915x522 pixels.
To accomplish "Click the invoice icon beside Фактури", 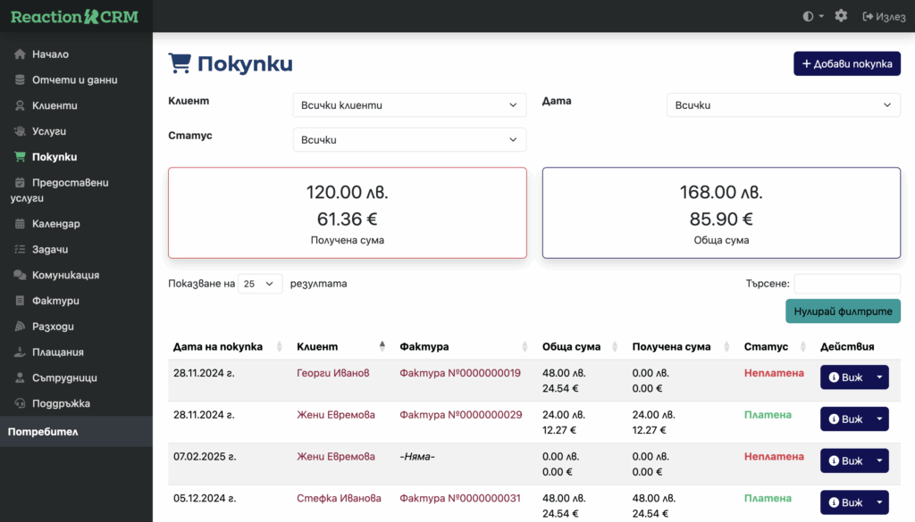I will pyautogui.click(x=20, y=301).
